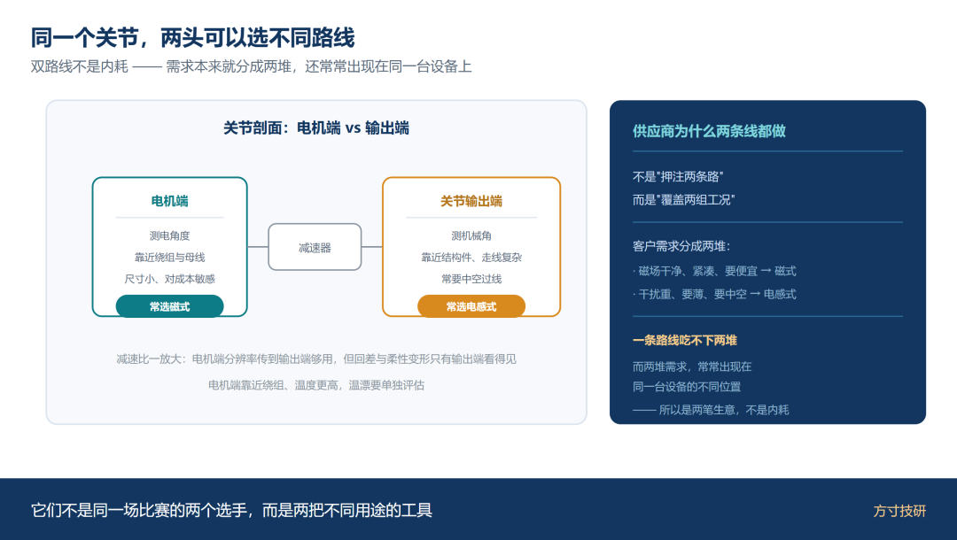Viewport: 957px width, 540px height.
Task: Click the footer sentence 它们不是同一场比赛的两个选手
Action: pos(231,510)
